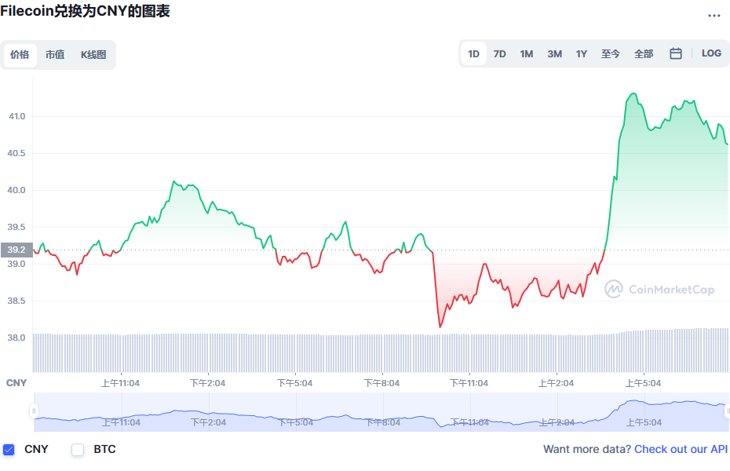Select the 3M time range

point(554,54)
